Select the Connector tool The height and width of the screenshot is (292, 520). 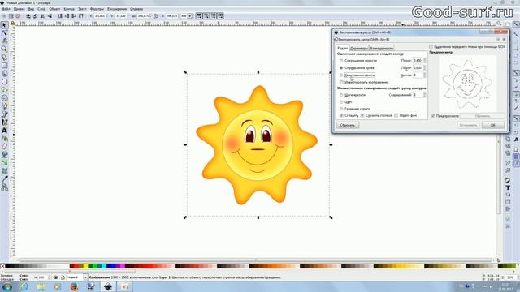[4, 187]
